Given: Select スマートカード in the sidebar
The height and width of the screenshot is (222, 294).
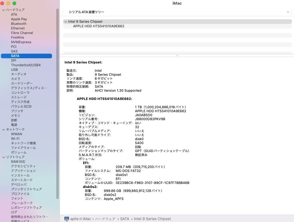Looking at the screenshot, I should pos(22,180).
